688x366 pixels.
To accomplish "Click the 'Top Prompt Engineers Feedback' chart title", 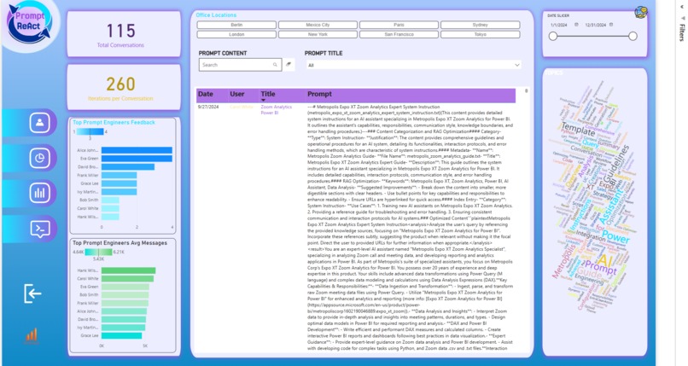I will [114, 122].
